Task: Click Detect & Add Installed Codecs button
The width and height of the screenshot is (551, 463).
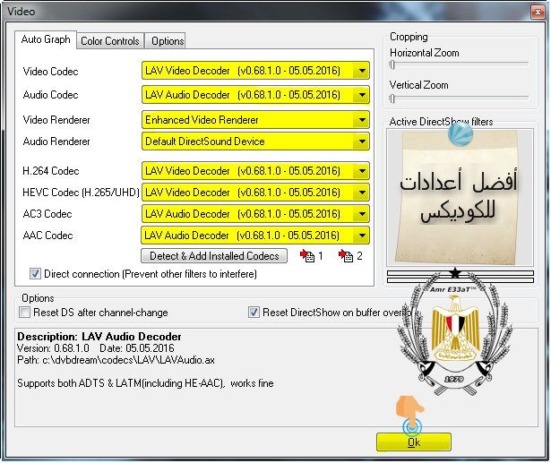Action: click(214, 256)
